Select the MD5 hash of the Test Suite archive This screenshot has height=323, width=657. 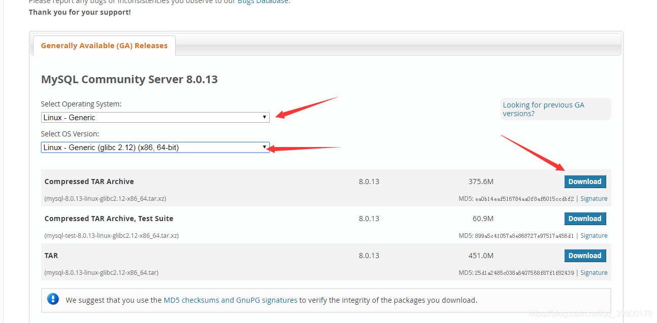click(x=524, y=236)
